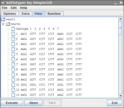The image size is (124, 108).
Task: Click the Abort button
Action: coord(33,103)
